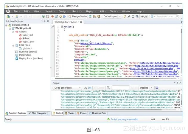
Task: Click inside the Search documentation field
Action: 165,16
